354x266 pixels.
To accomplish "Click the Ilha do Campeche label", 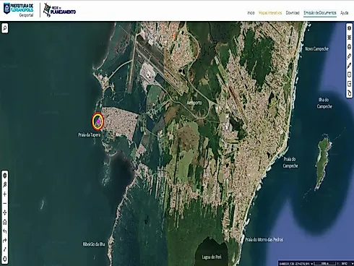I will 324,103.
